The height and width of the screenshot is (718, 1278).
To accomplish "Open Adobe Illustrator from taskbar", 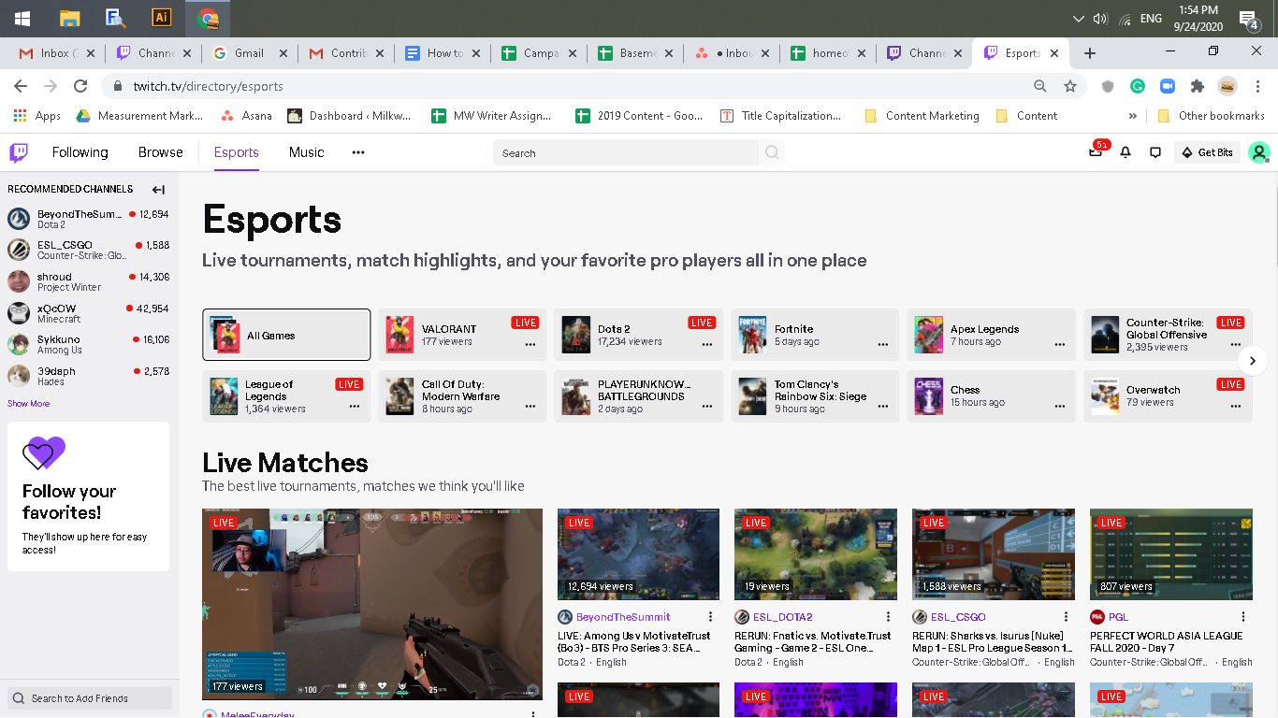I will 161,18.
